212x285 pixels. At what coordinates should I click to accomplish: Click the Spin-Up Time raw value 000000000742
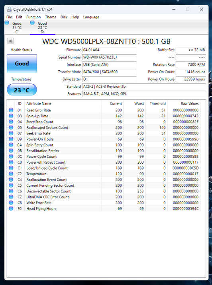coord(186,116)
